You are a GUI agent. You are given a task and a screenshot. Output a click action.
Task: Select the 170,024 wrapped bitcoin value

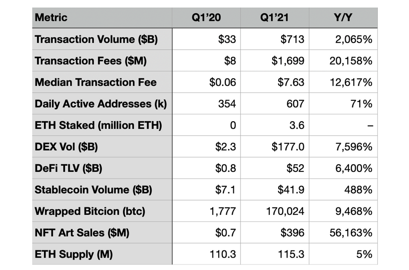point(285,211)
